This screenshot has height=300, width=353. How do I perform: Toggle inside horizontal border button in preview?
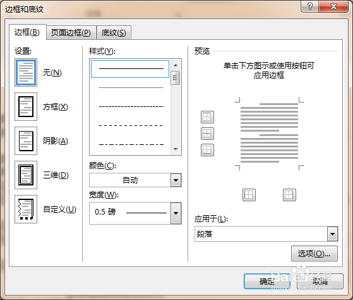pyautogui.click(x=207, y=134)
